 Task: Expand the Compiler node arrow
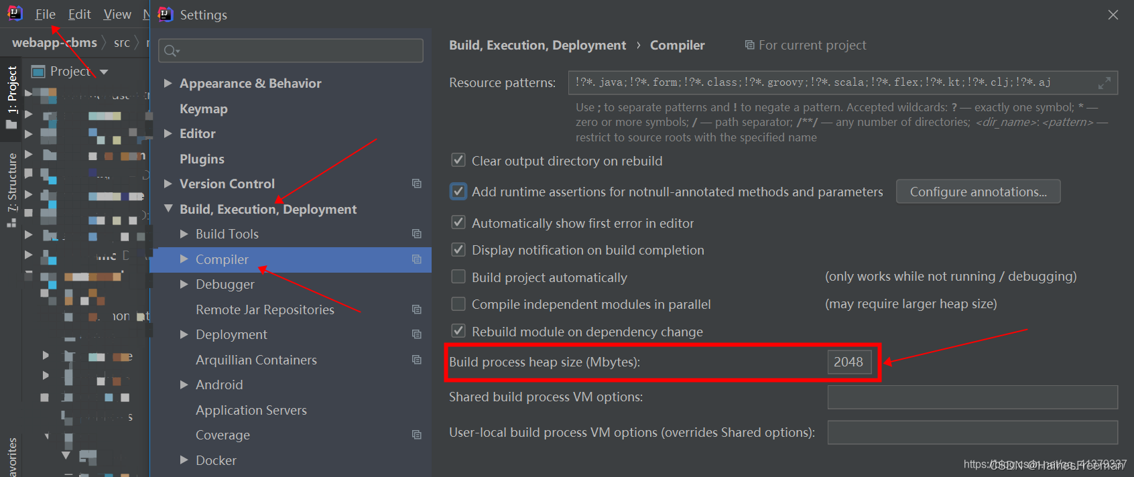click(184, 259)
